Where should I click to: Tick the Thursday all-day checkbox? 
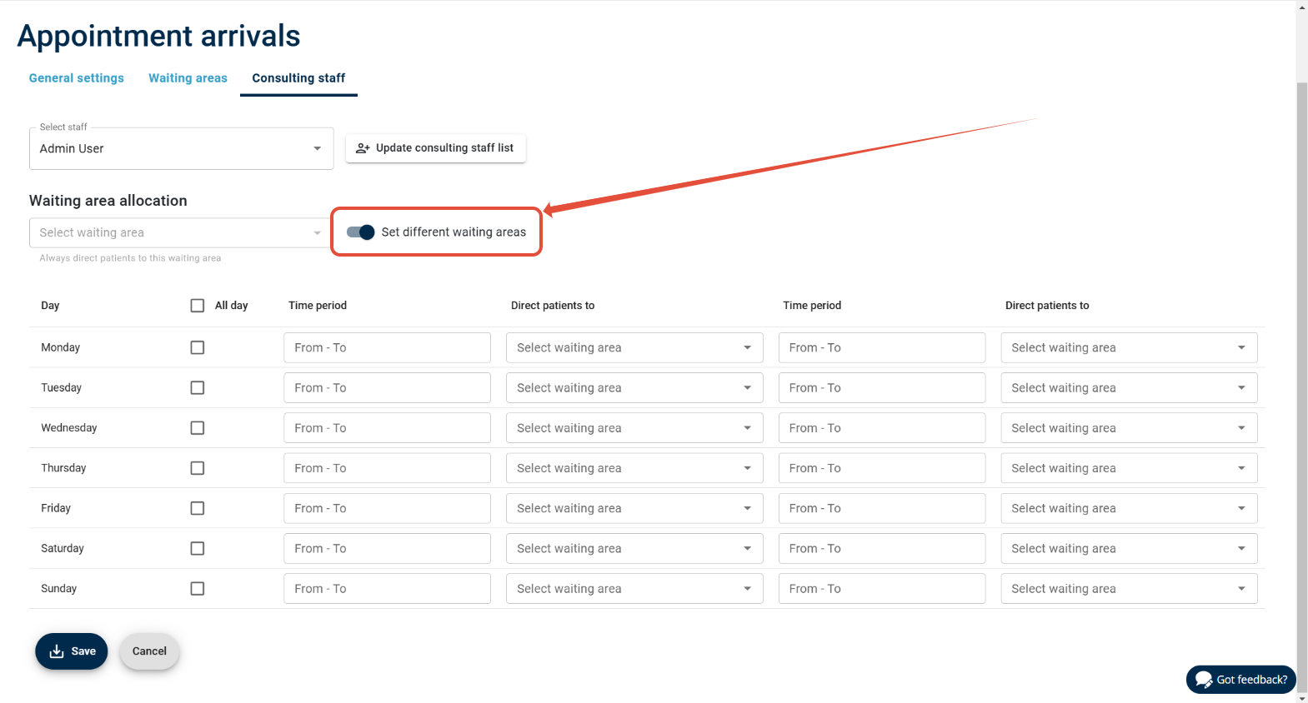[198, 468]
